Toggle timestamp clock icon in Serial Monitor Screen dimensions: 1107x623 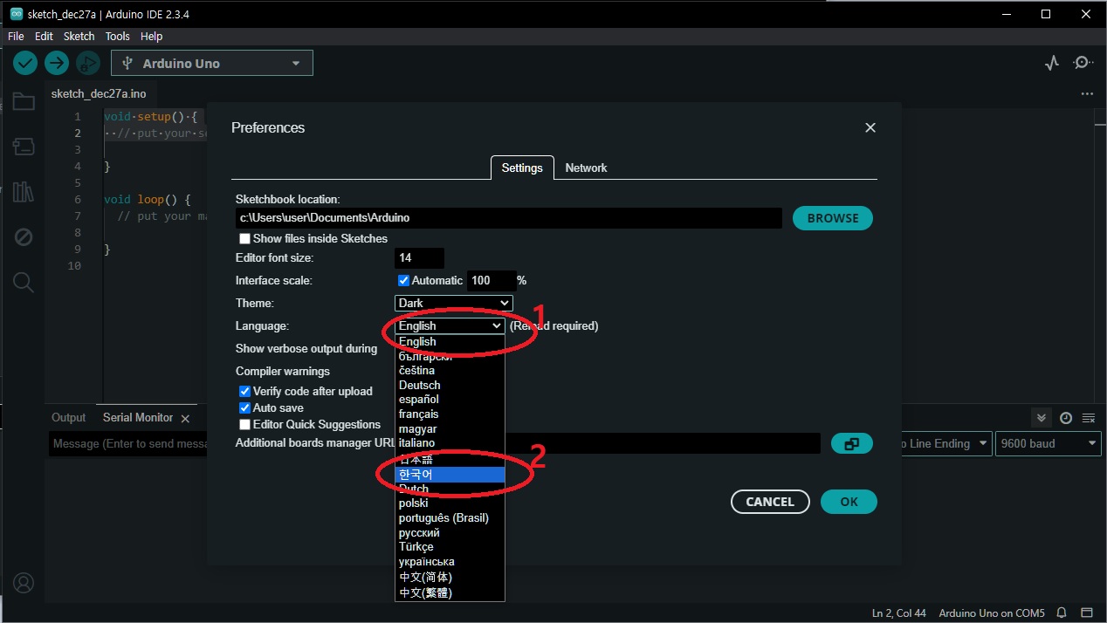(x=1066, y=418)
